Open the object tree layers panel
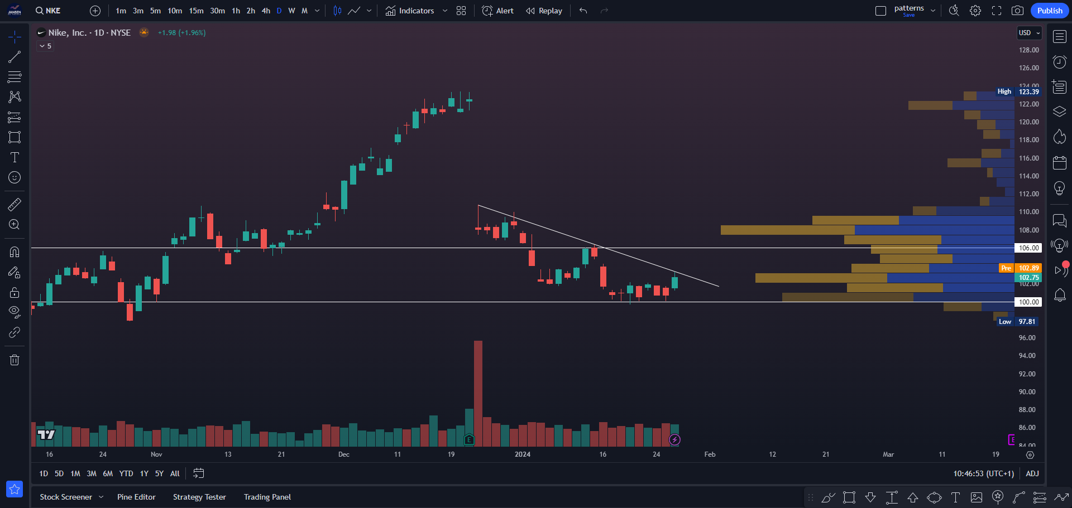 1060,112
